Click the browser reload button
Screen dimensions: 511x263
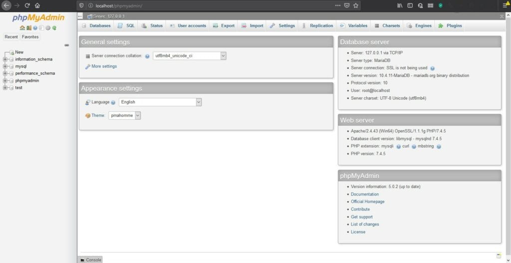[x=27, y=5]
